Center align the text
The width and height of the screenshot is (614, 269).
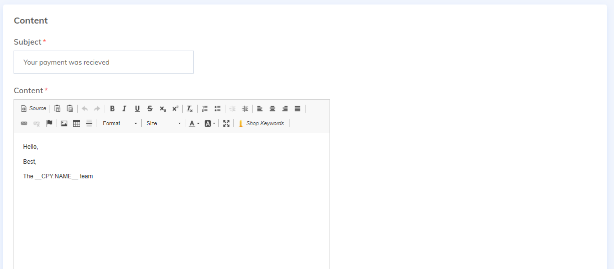pos(272,109)
